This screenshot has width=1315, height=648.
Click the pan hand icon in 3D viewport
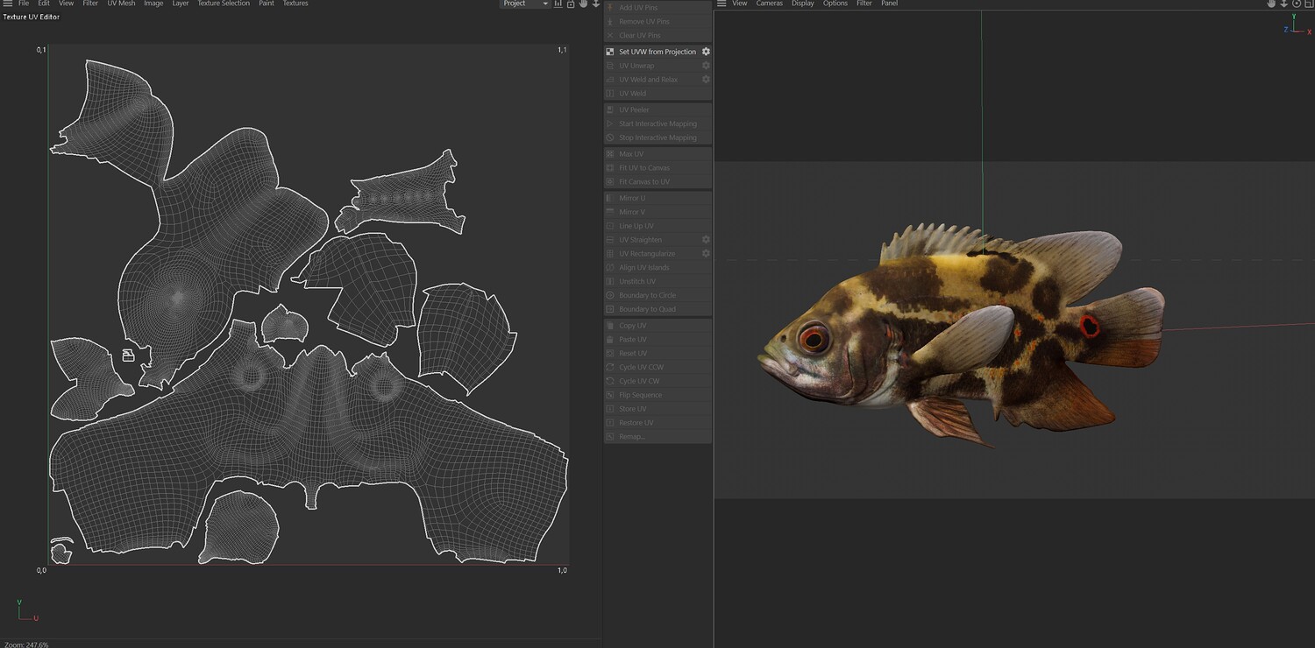(1271, 4)
